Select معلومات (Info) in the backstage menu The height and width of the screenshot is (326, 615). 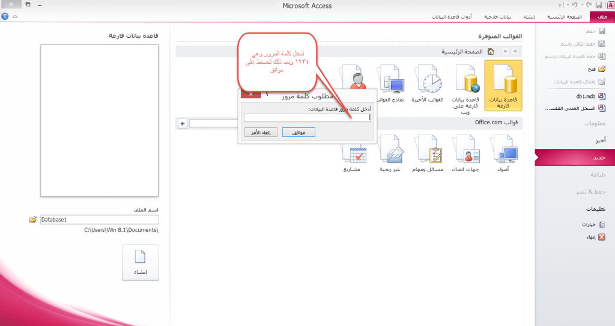click(x=595, y=123)
